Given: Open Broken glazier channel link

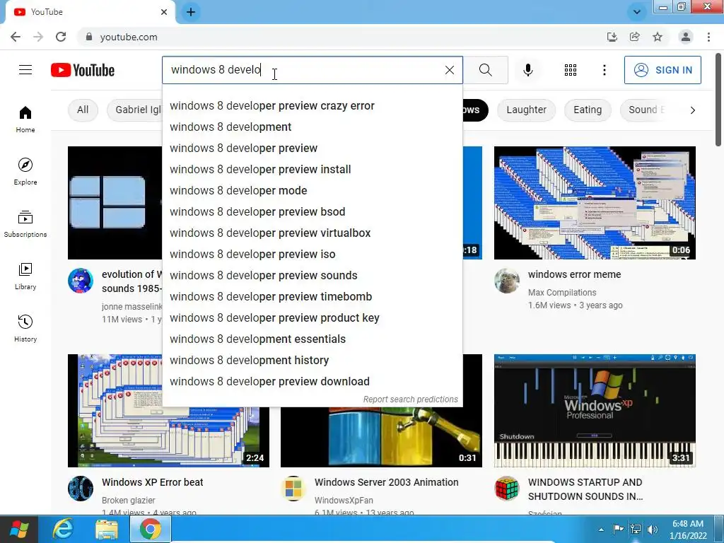Looking at the screenshot, I should pyautogui.click(x=129, y=500).
